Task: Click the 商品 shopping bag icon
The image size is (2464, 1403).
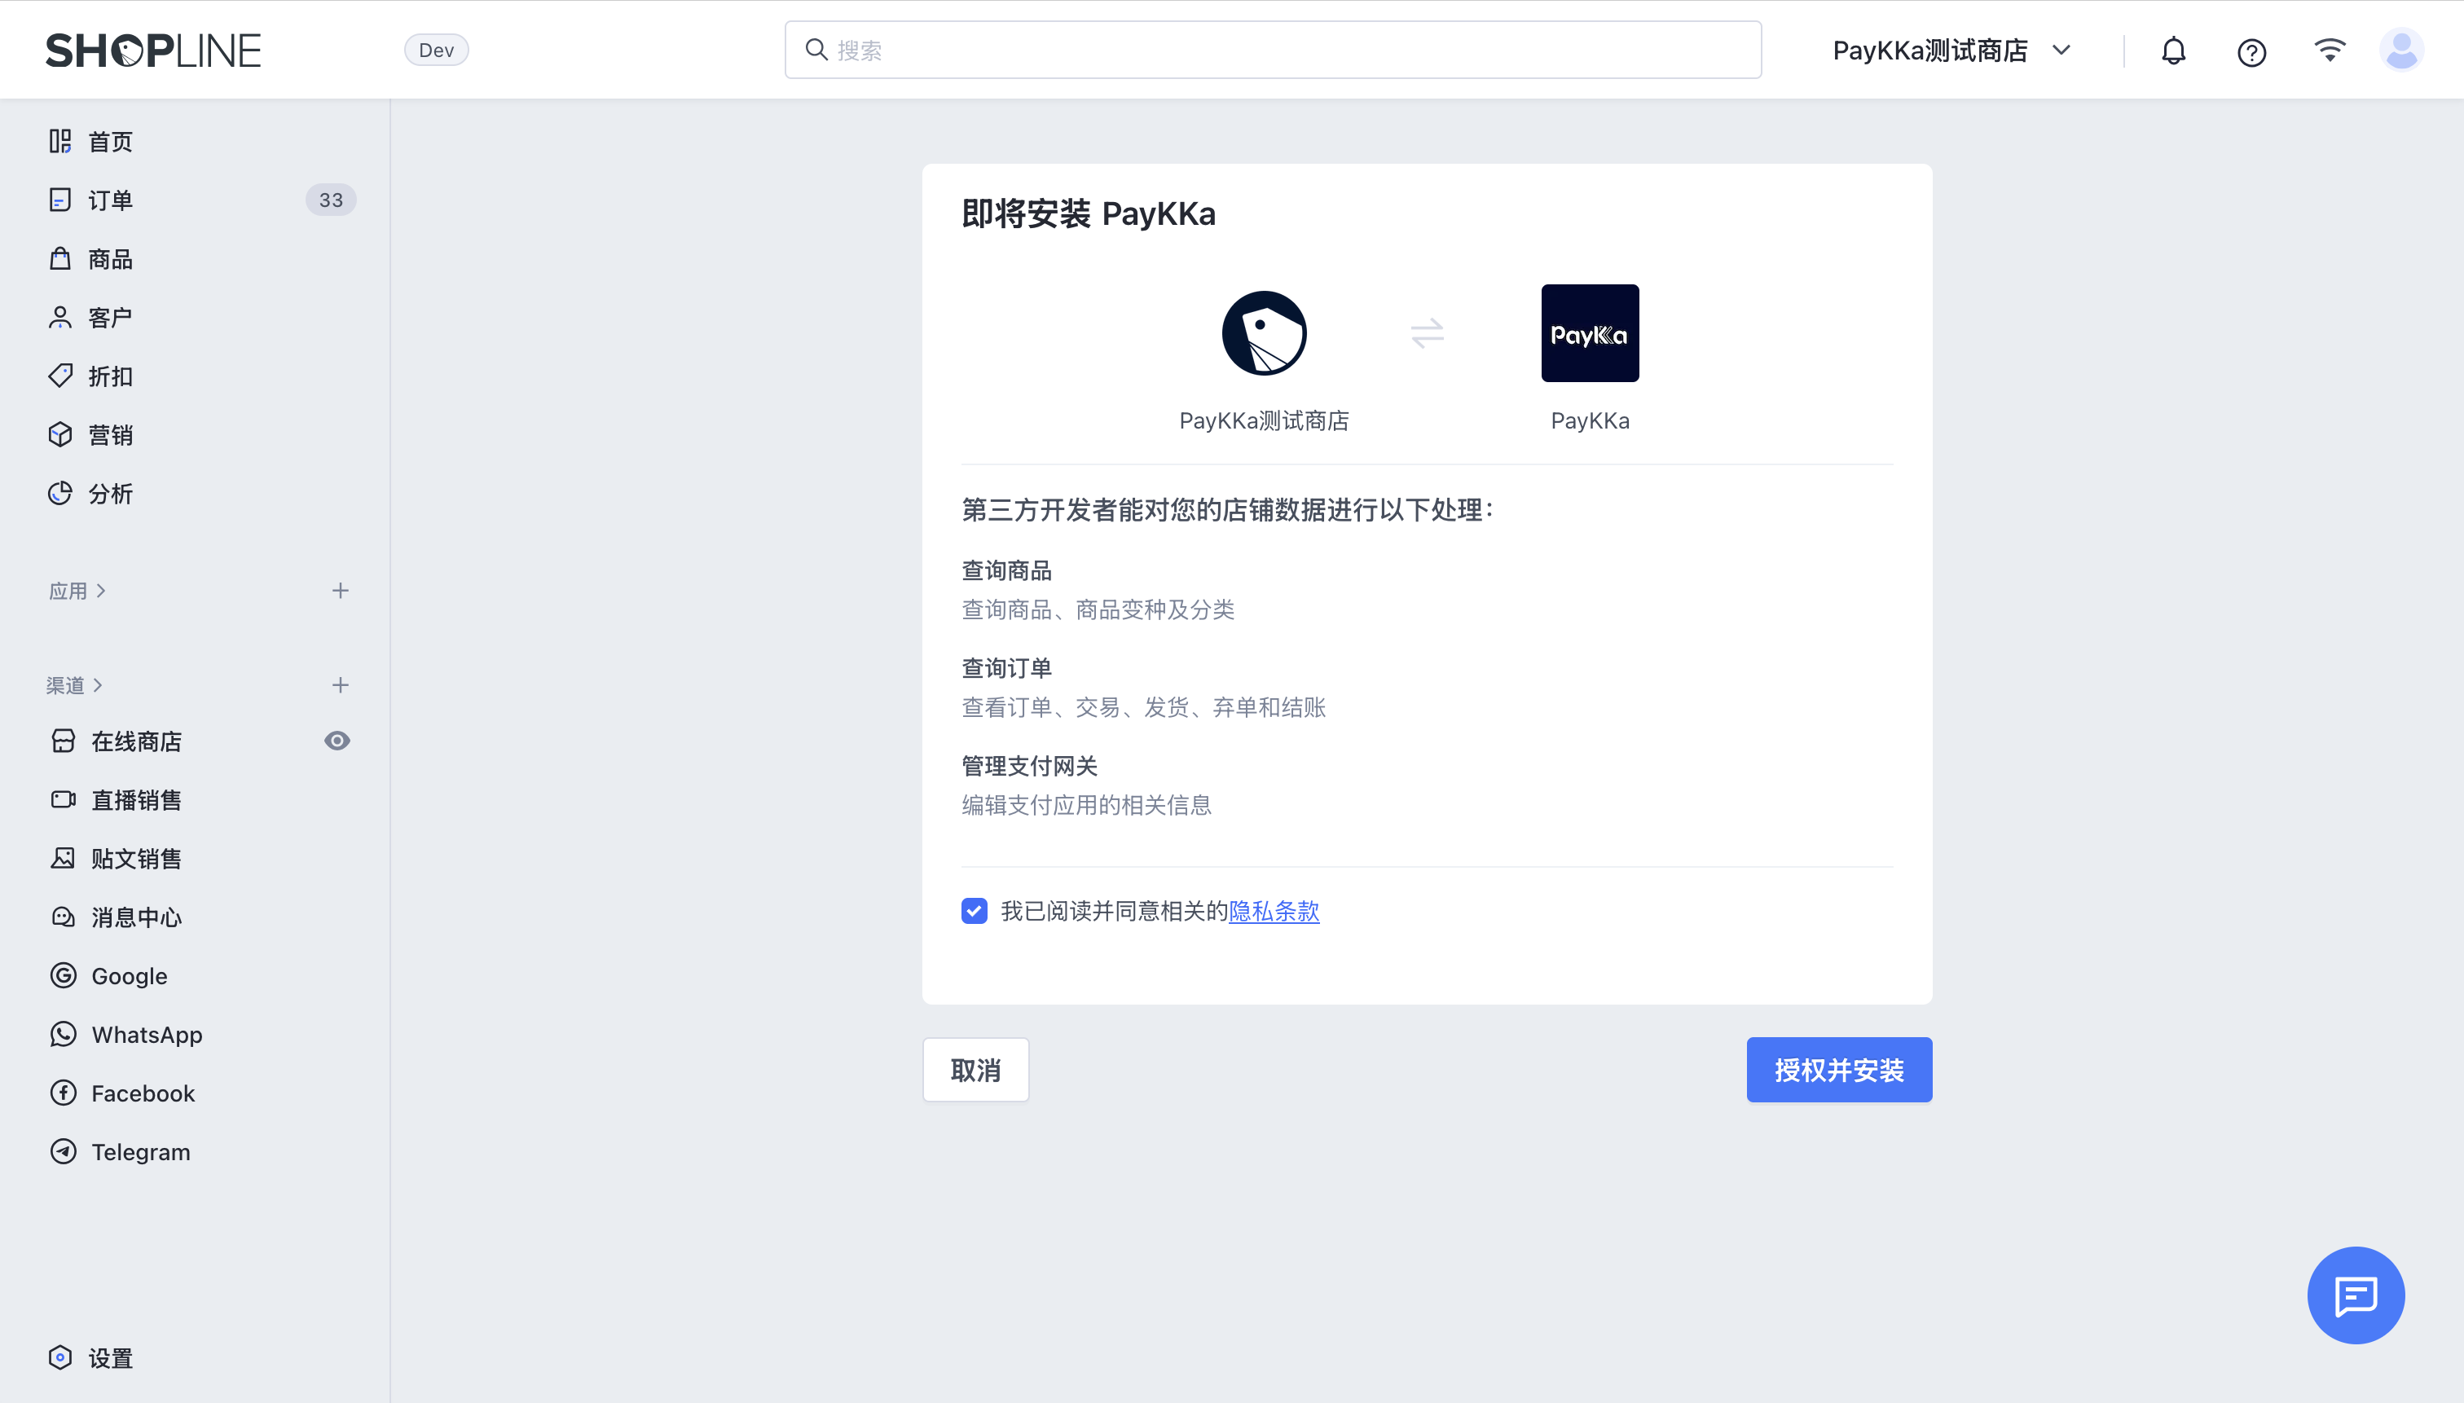Action: 61,258
